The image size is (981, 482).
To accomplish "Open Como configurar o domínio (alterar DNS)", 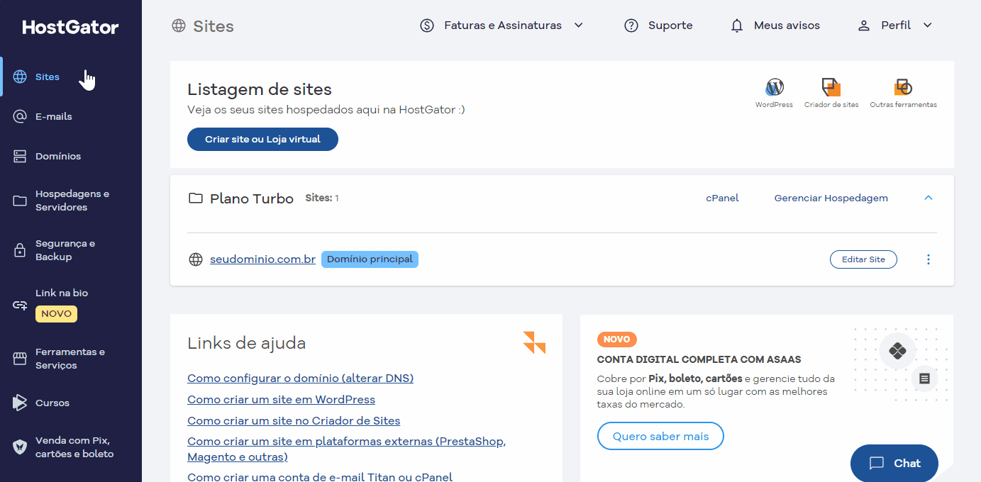I will tap(300, 379).
